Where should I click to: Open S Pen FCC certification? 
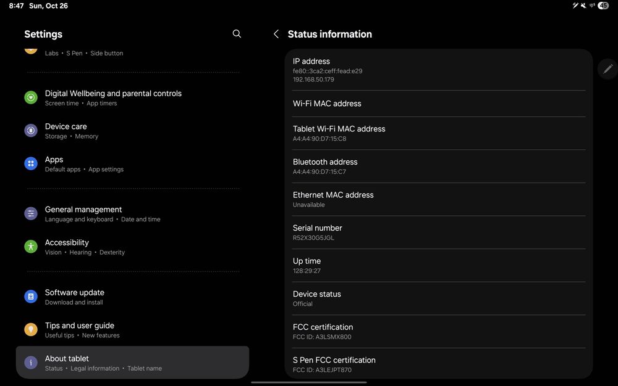click(x=438, y=364)
